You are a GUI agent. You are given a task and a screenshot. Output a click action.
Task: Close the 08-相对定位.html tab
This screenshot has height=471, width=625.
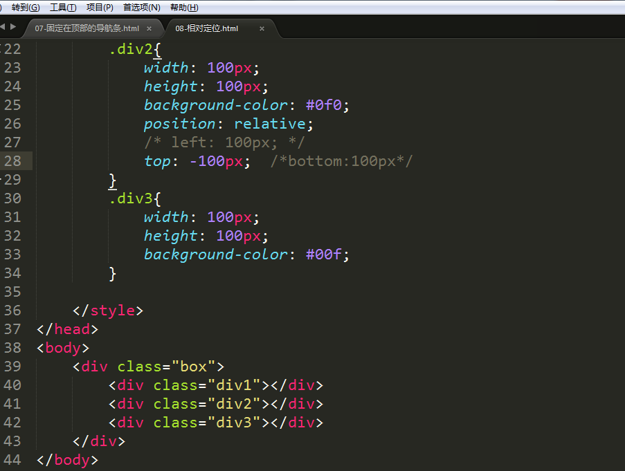click(x=262, y=28)
